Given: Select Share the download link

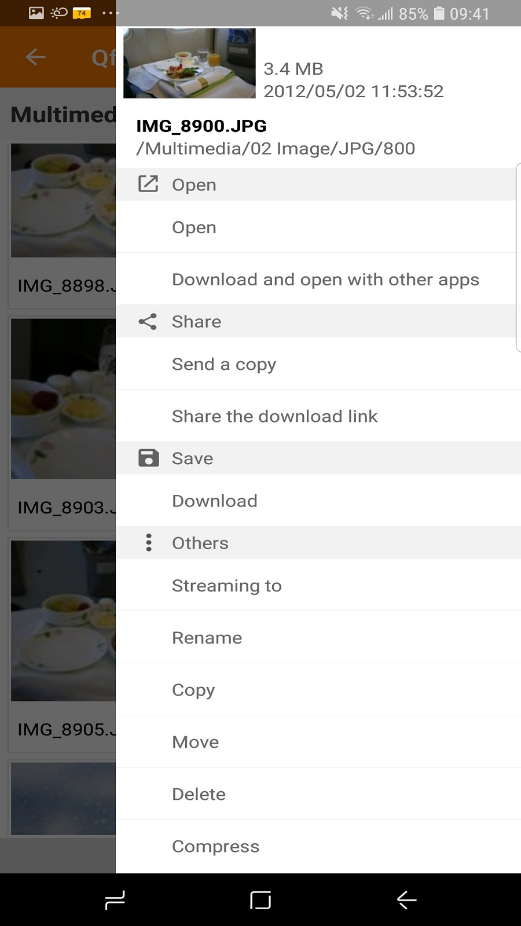Looking at the screenshot, I should (274, 416).
